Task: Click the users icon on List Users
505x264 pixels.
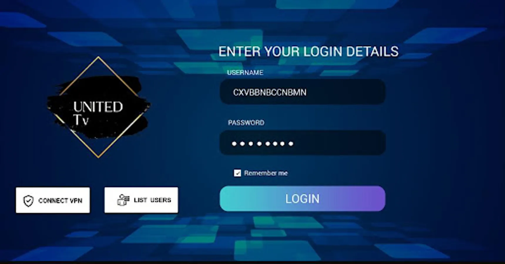Action: tap(123, 200)
